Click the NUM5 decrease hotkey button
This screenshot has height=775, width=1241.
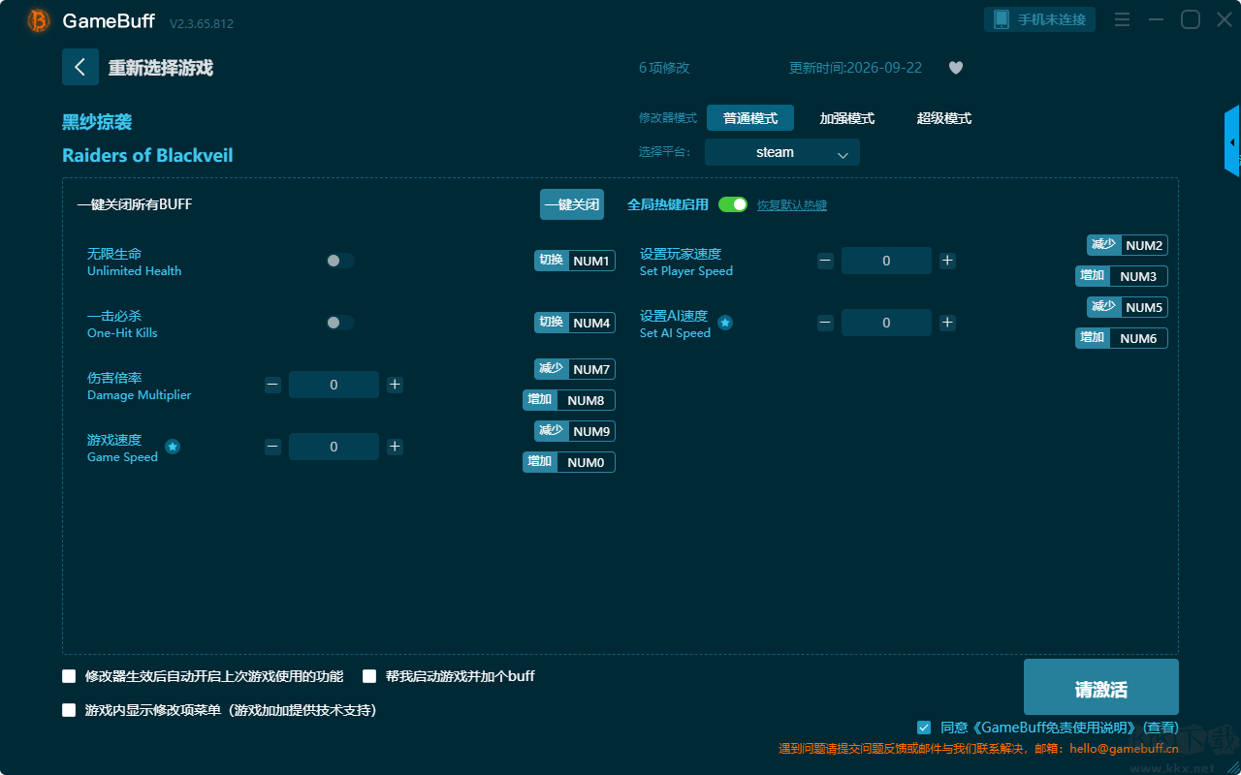tap(1128, 307)
